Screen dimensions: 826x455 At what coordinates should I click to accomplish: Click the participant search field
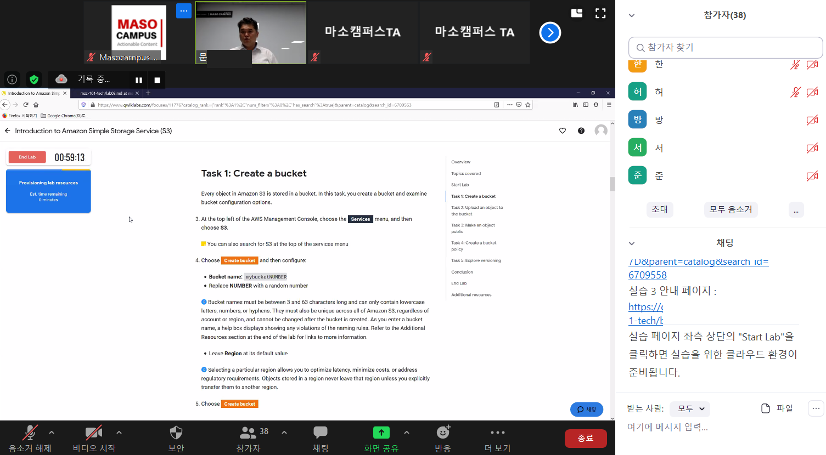725,48
